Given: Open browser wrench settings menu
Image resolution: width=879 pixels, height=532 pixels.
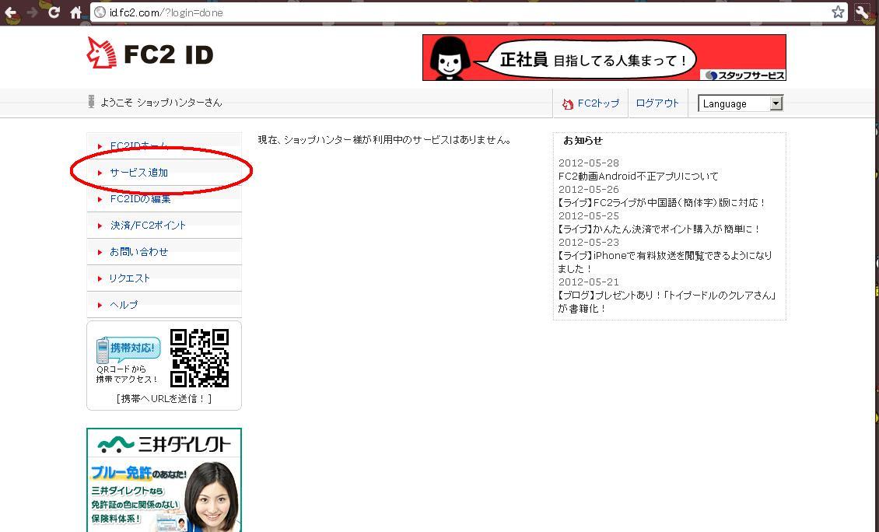Looking at the screenshot, I should 863,12.
